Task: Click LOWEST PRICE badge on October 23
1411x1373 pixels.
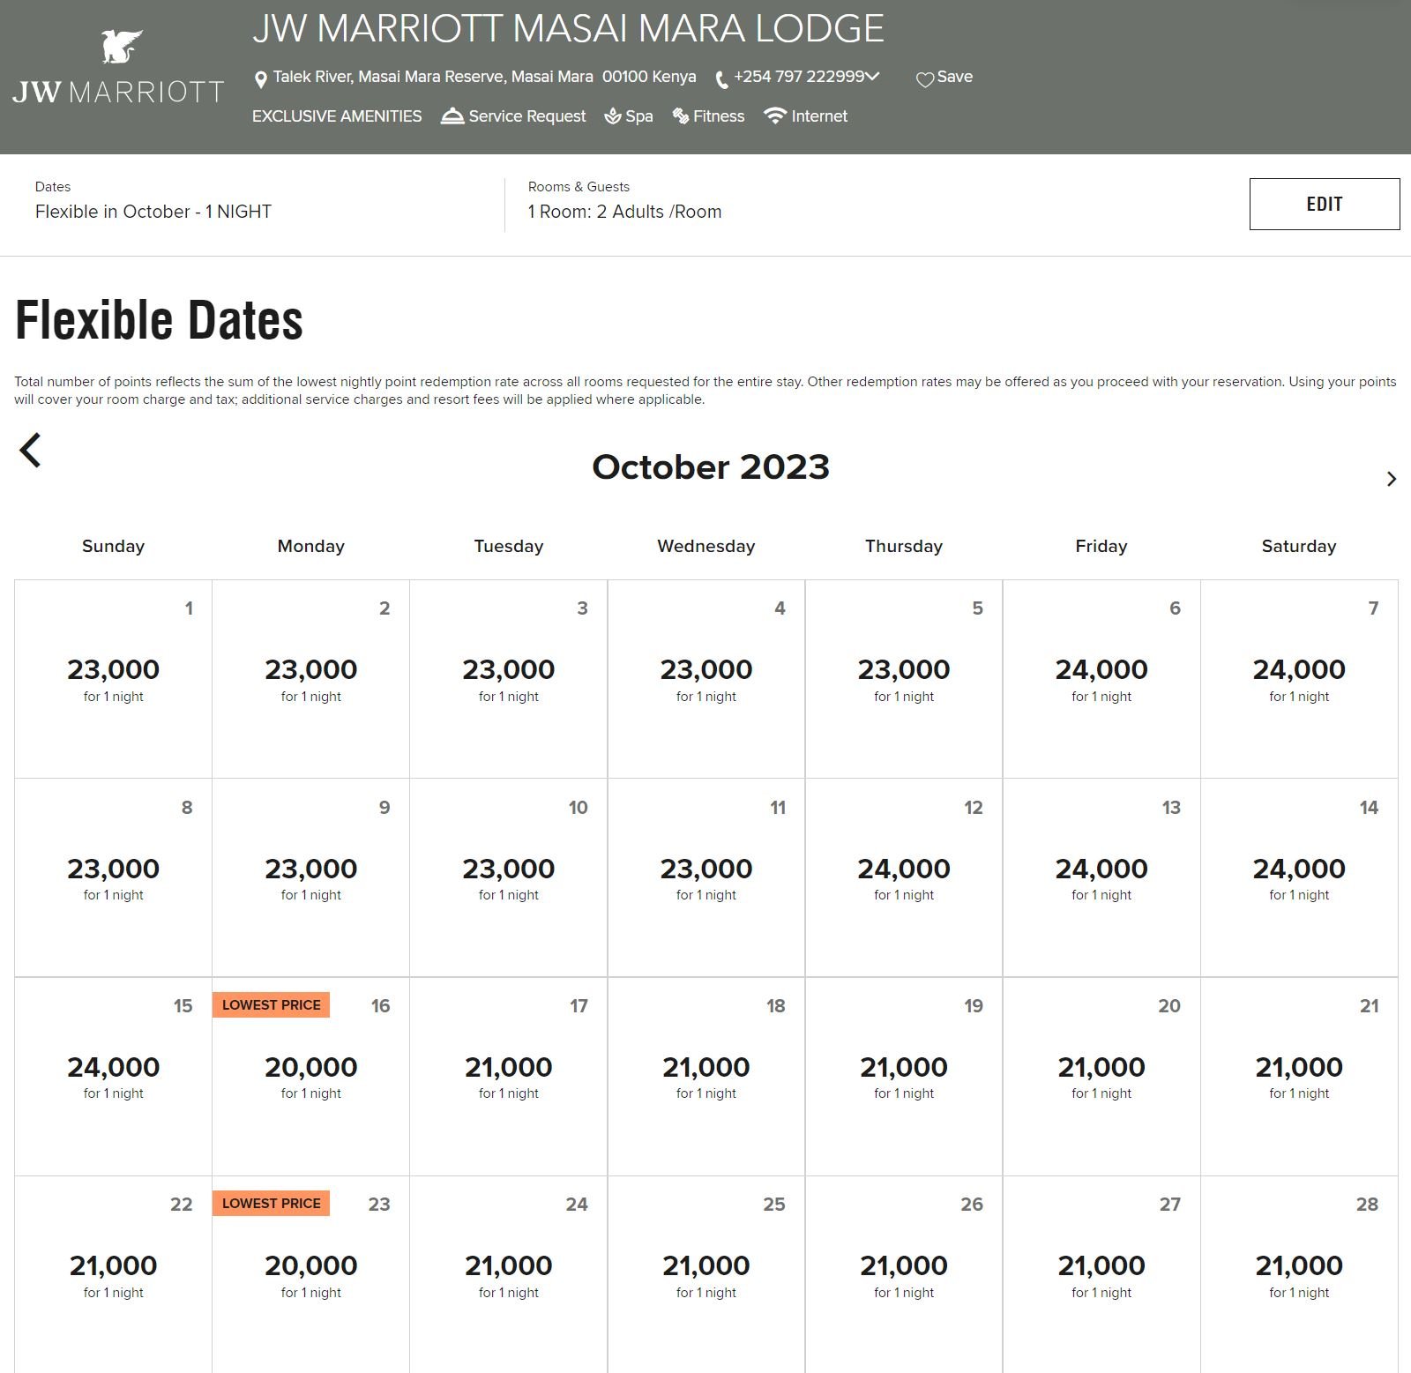Action: point(271,1204)
